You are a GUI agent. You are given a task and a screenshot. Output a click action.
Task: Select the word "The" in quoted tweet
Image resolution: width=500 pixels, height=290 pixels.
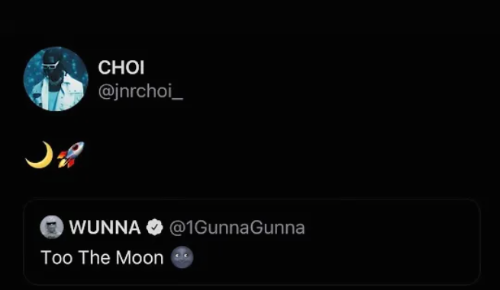[94, 257]
